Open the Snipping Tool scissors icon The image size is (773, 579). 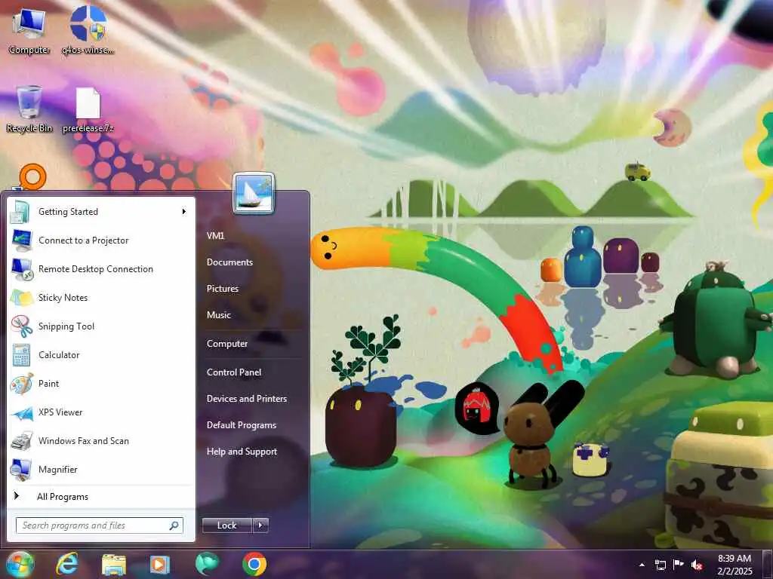tap(22, 326)
